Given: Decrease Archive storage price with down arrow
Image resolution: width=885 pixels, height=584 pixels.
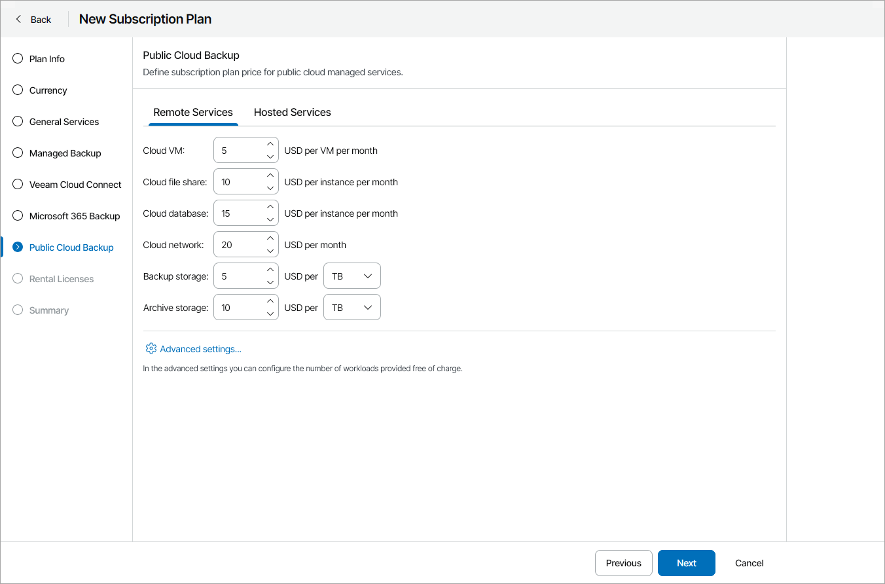Looking at the screenshot, I should tap(270, 314).
